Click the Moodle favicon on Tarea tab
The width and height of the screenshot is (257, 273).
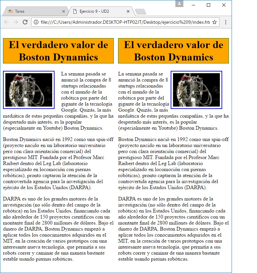(11, 11)
